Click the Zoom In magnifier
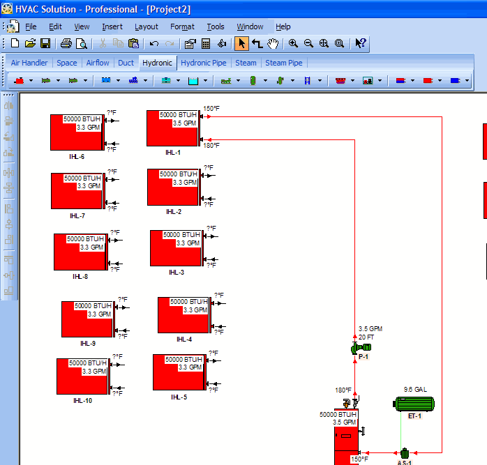This screenshot has width=487, height=465. (x=293, y=43)
